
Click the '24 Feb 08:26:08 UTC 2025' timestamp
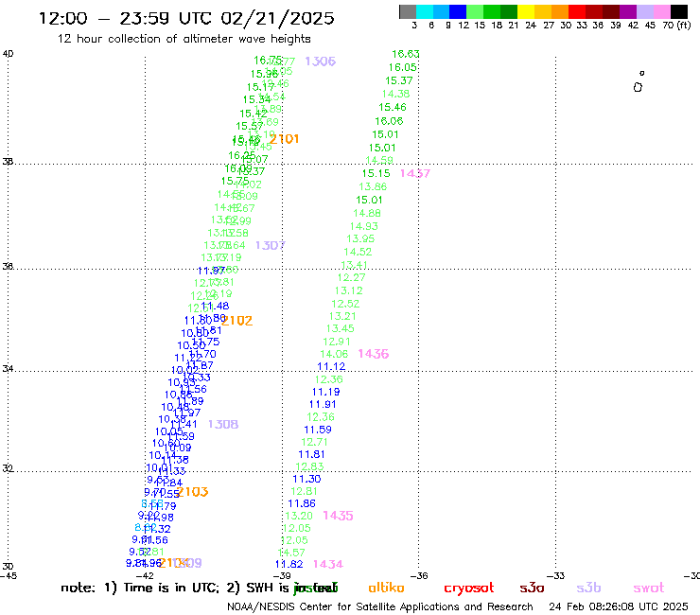(619, 606)
